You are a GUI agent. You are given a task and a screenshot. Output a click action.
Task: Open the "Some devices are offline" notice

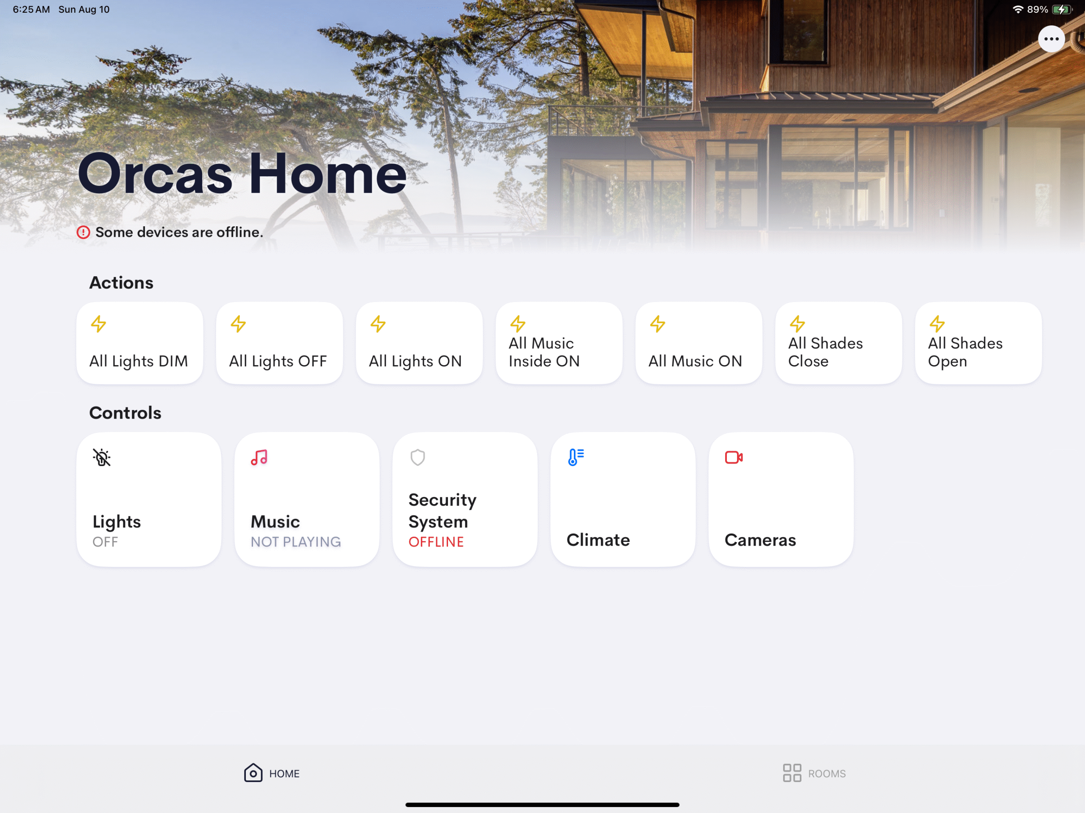179,233
